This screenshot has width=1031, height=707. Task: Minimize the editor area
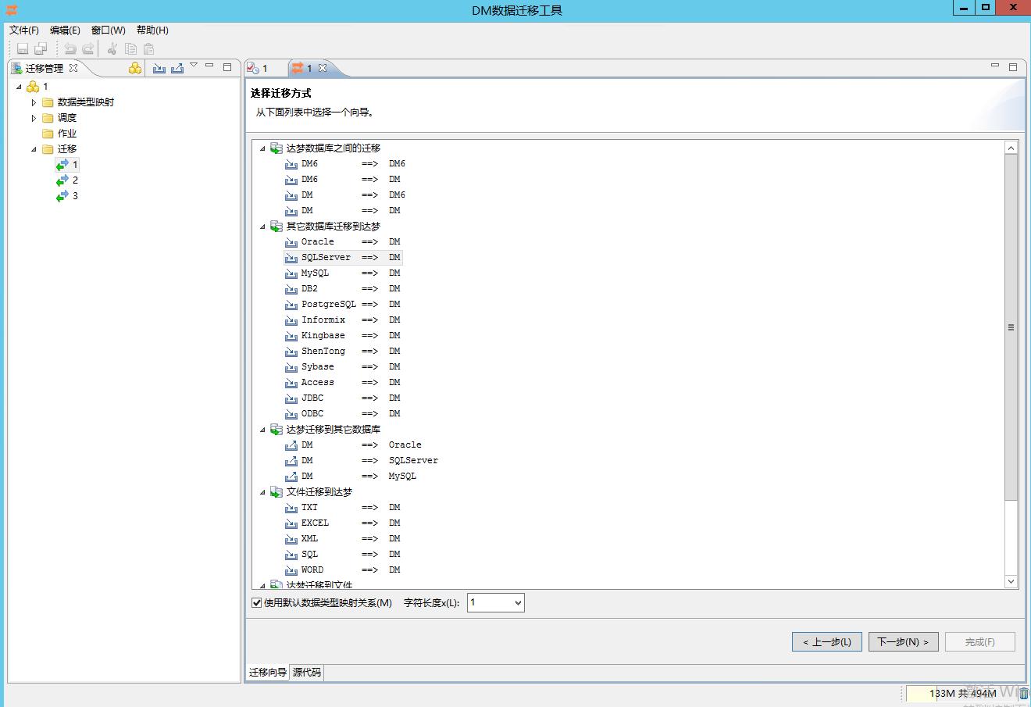point(995,66)
